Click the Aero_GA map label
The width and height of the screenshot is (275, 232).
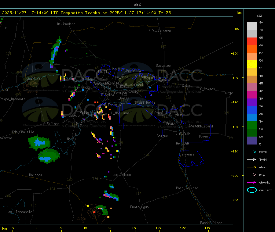point(183,143)
